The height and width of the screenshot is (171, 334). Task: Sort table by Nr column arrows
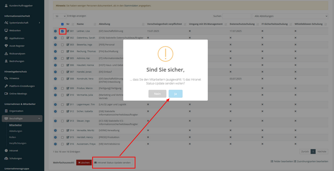[73, 24]
